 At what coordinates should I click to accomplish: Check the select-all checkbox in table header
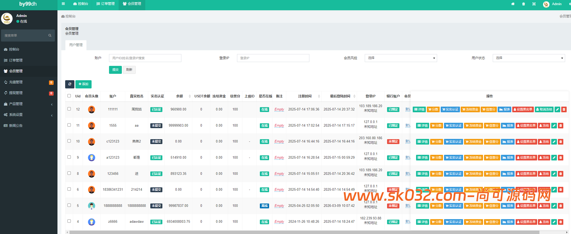69,96
